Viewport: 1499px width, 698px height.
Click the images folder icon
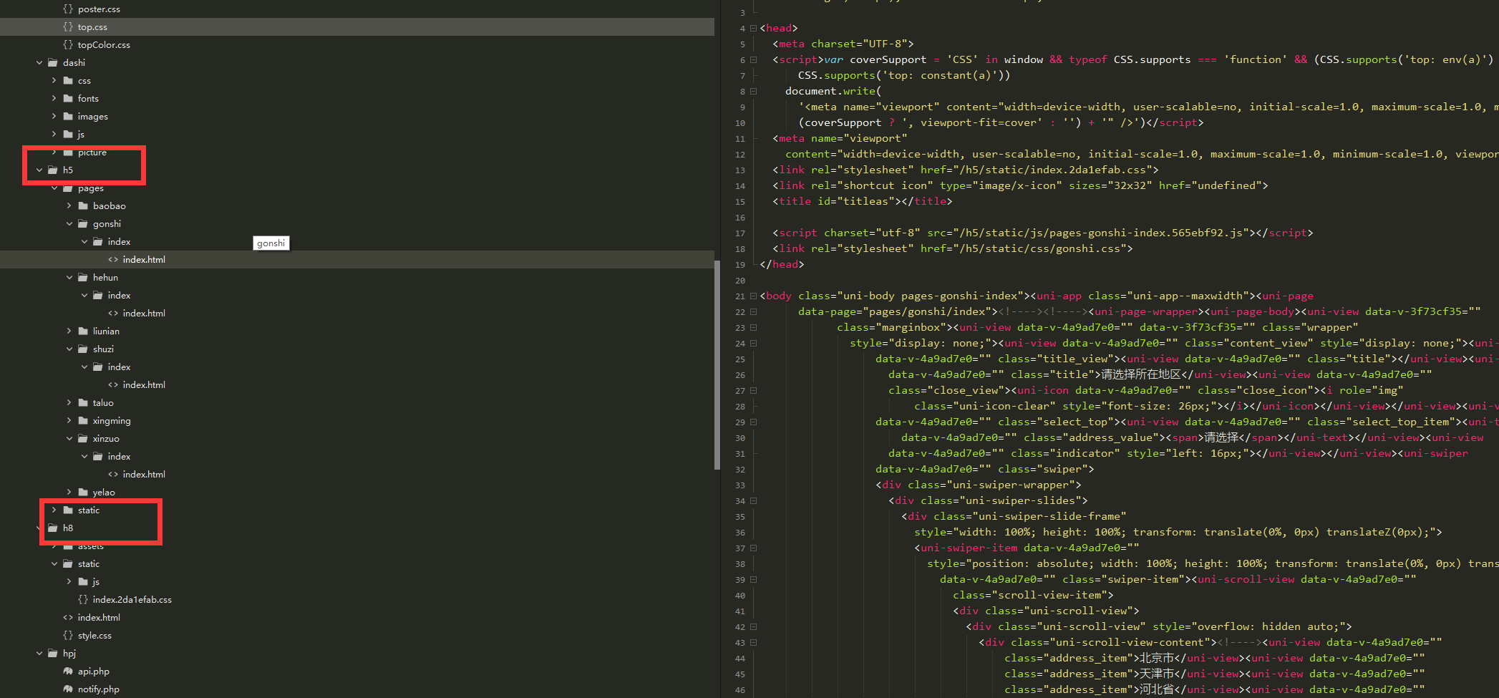tap(68, 117)
